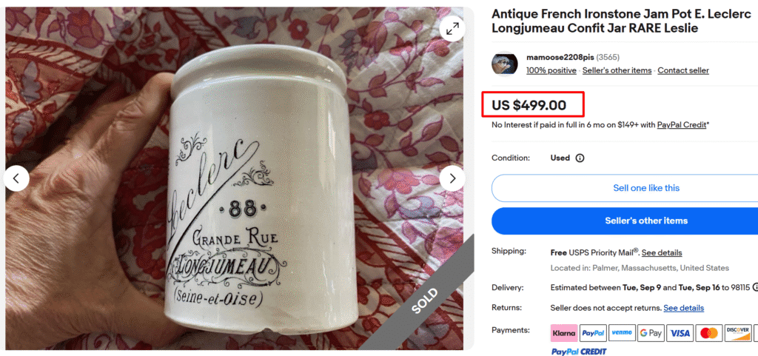Click the Venmo payment icon
The image size is (758, 356).
click(622, 333)
